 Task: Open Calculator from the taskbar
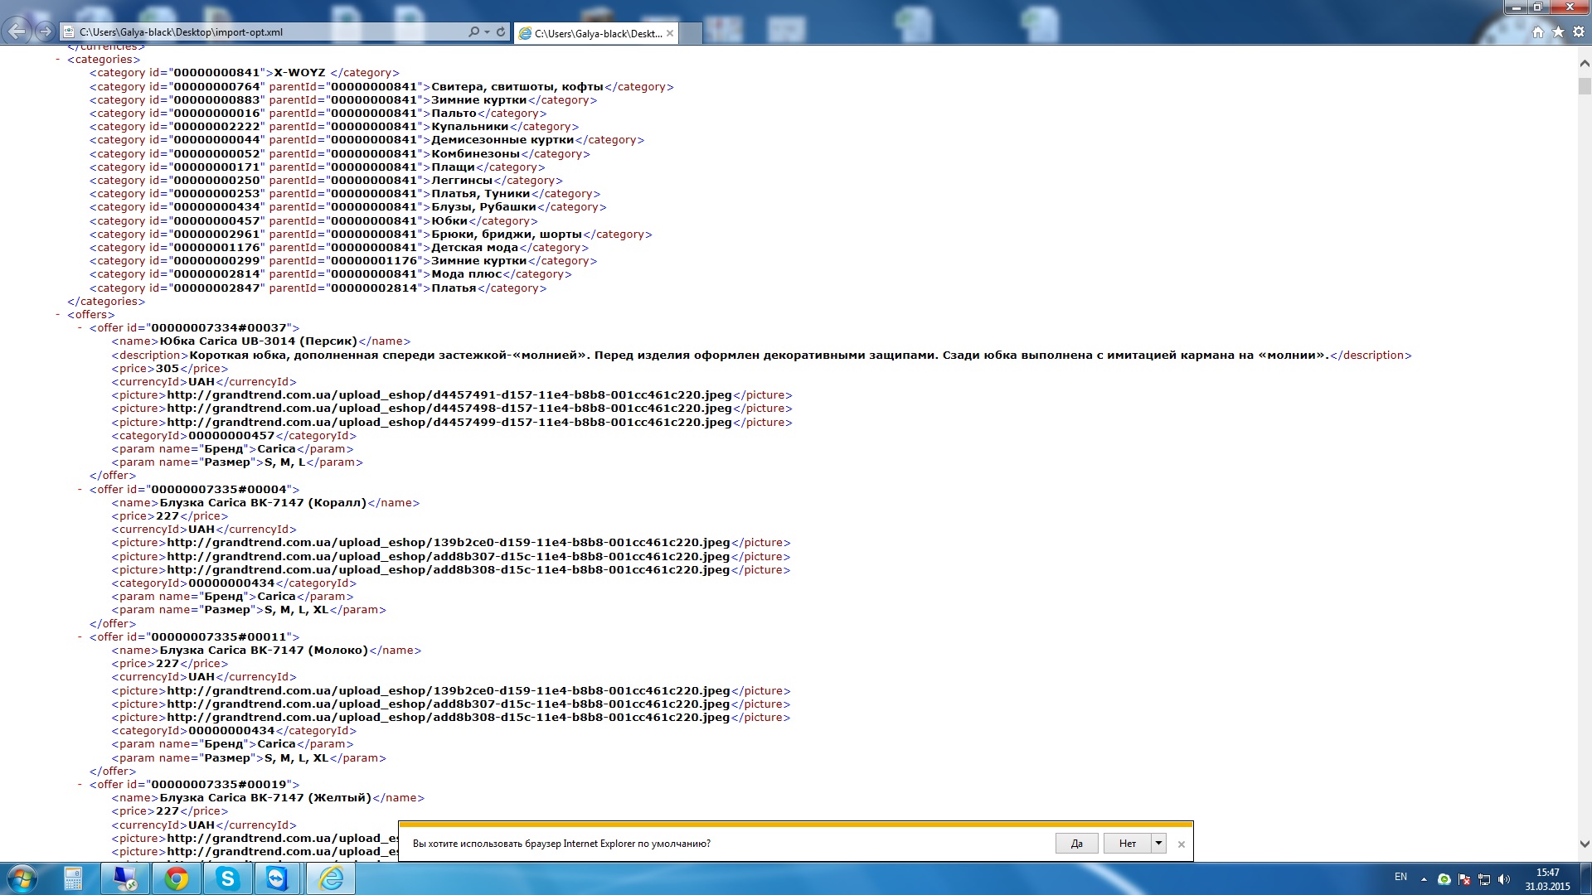click(x=73, y=878)
